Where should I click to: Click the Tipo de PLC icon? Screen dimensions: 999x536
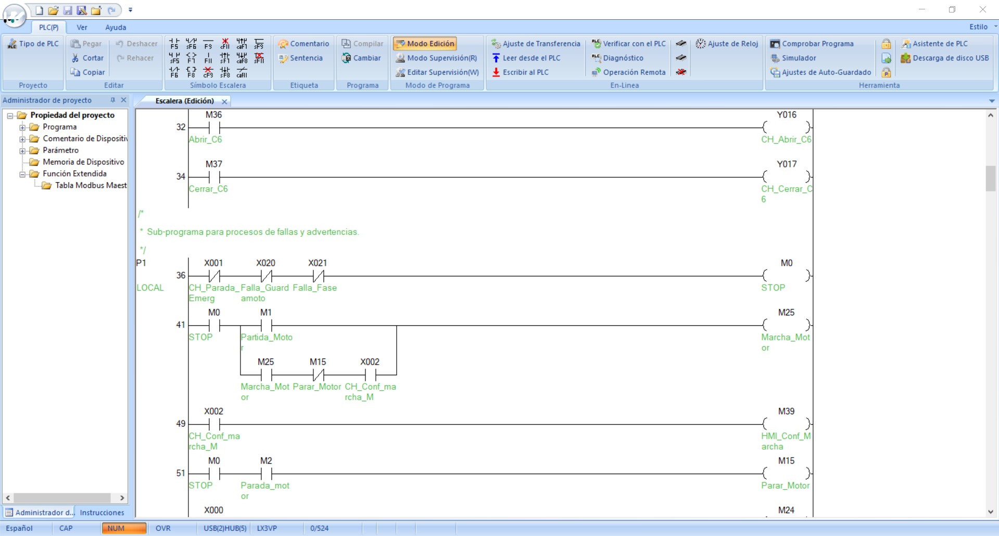coord(12,44)
